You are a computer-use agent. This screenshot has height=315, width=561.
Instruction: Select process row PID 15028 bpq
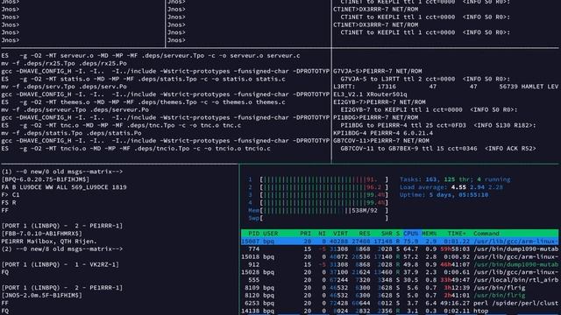click(400, 272)
